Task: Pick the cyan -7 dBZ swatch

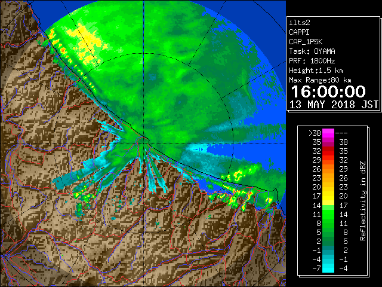Action: coord(328,268)
